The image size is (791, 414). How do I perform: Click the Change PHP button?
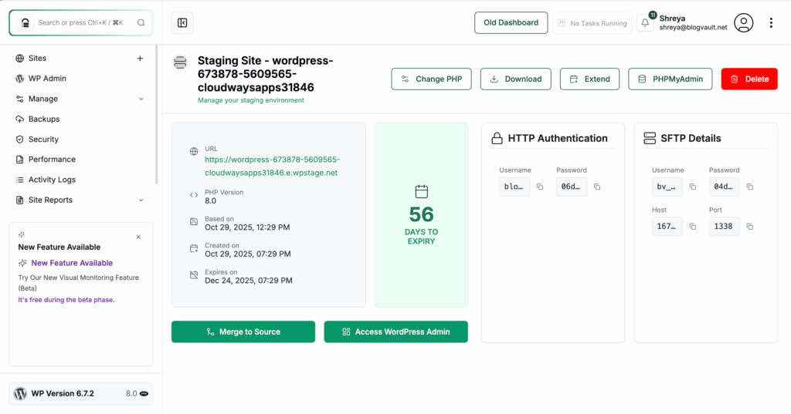click(431, 79)
